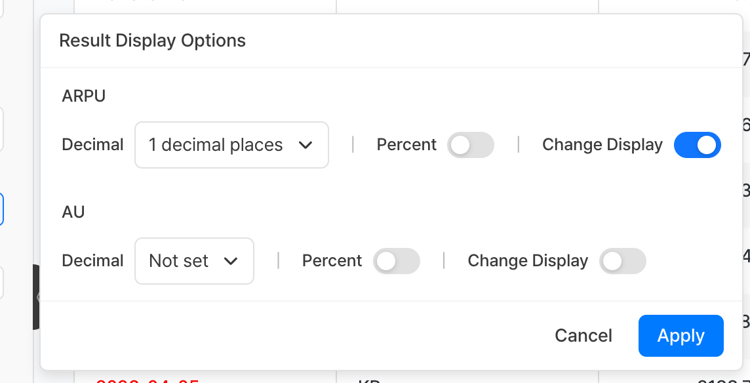Click the chevron arrow in ARPU decimal selector
This screenshot has width=750, height=383.
(x=306, y=145)
